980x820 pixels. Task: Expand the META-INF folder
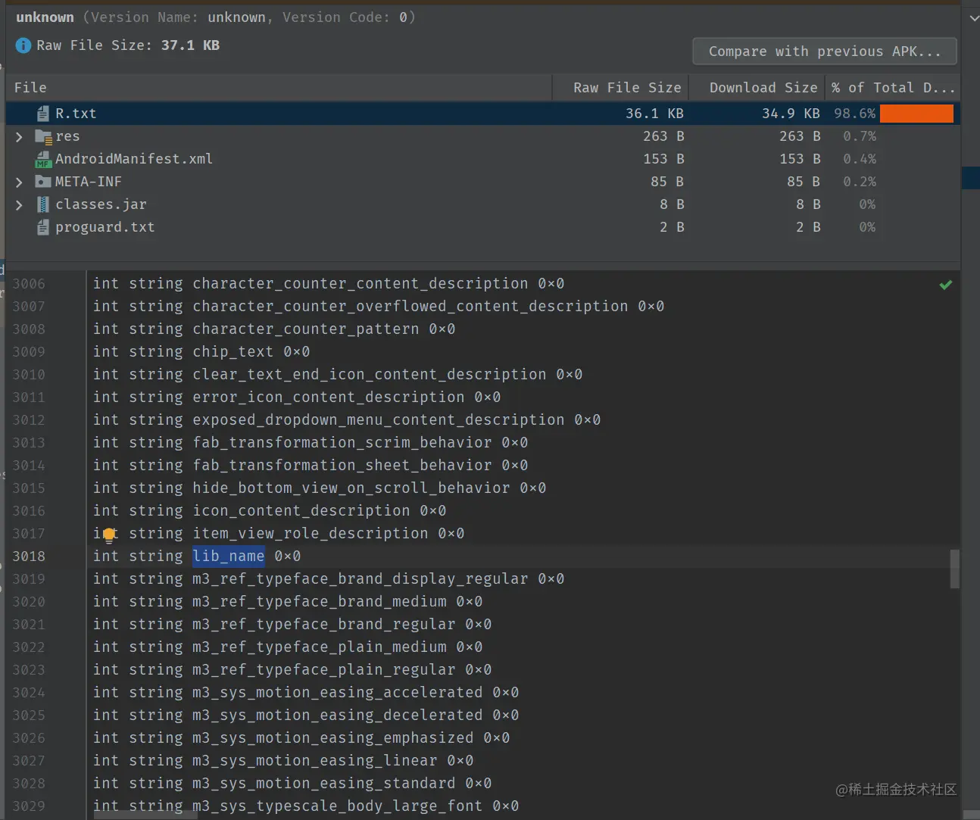(x=19, y=182)
